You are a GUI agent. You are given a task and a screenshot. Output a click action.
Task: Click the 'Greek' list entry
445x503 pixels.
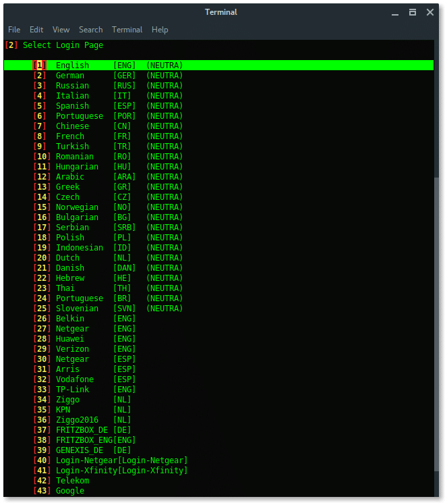click(x=67, y=187)
